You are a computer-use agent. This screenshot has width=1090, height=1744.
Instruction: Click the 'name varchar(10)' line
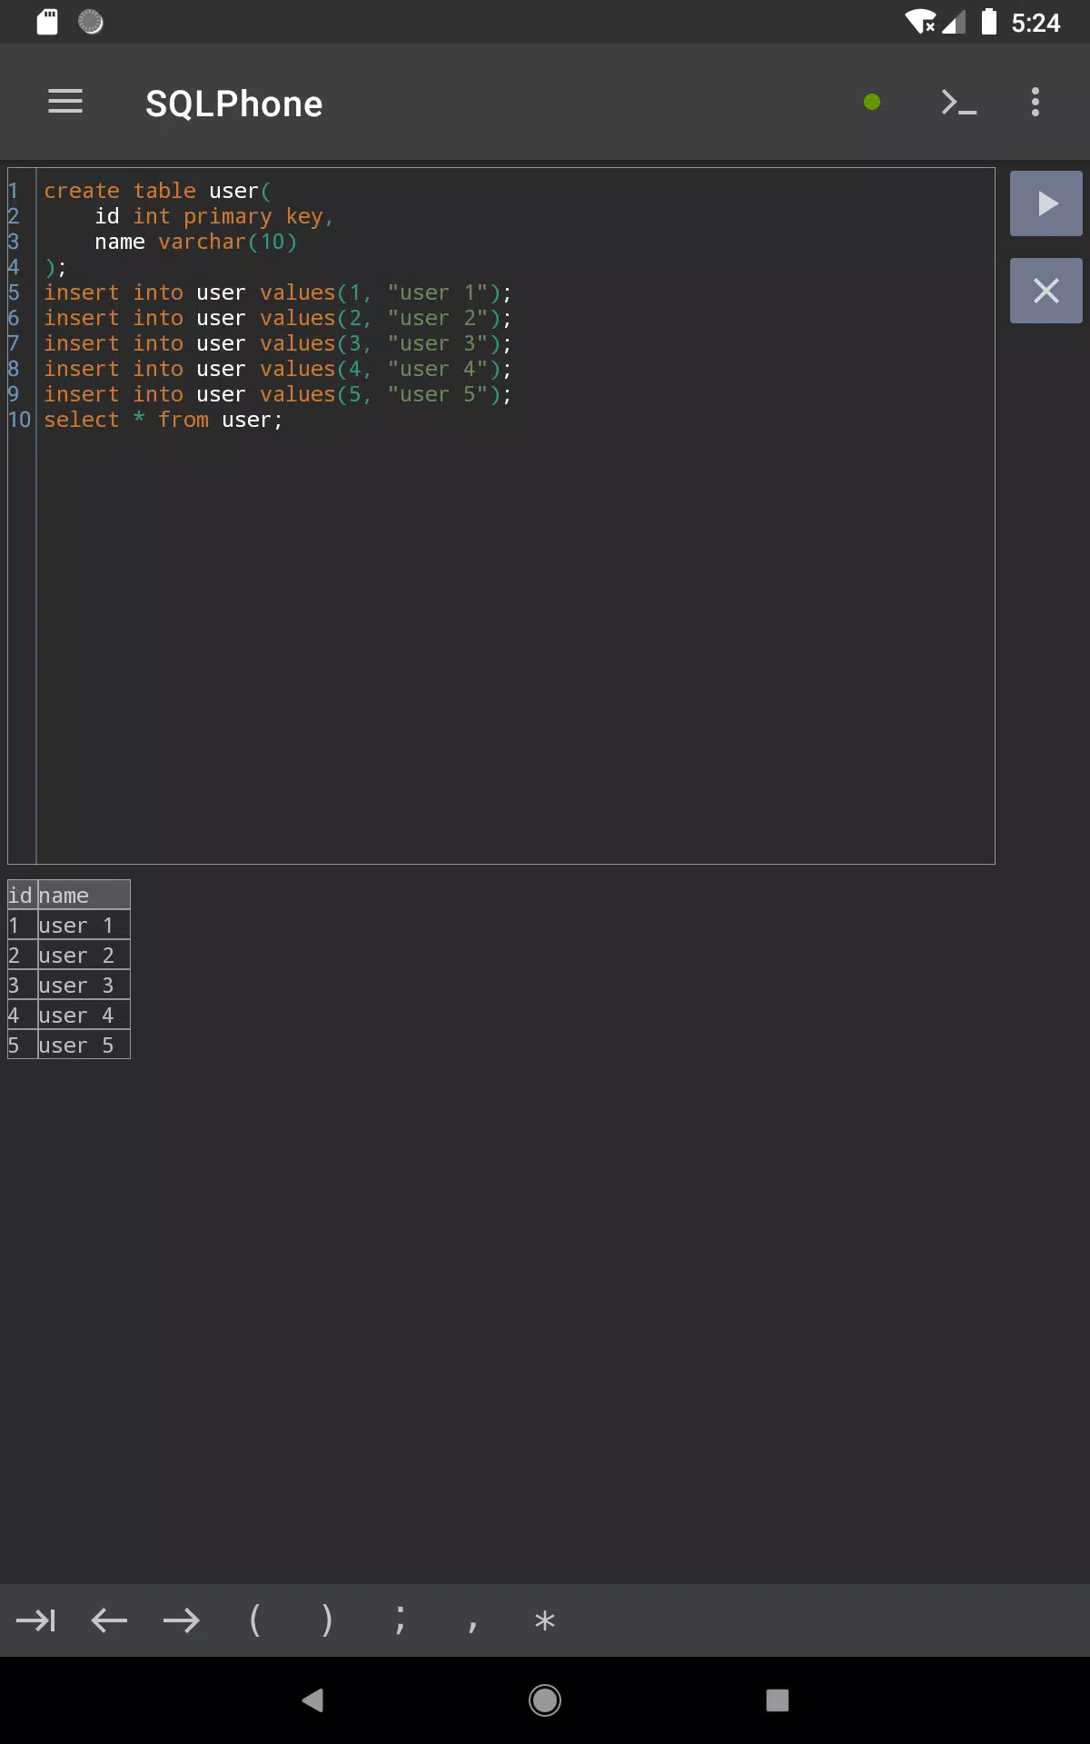pos(196,242)
